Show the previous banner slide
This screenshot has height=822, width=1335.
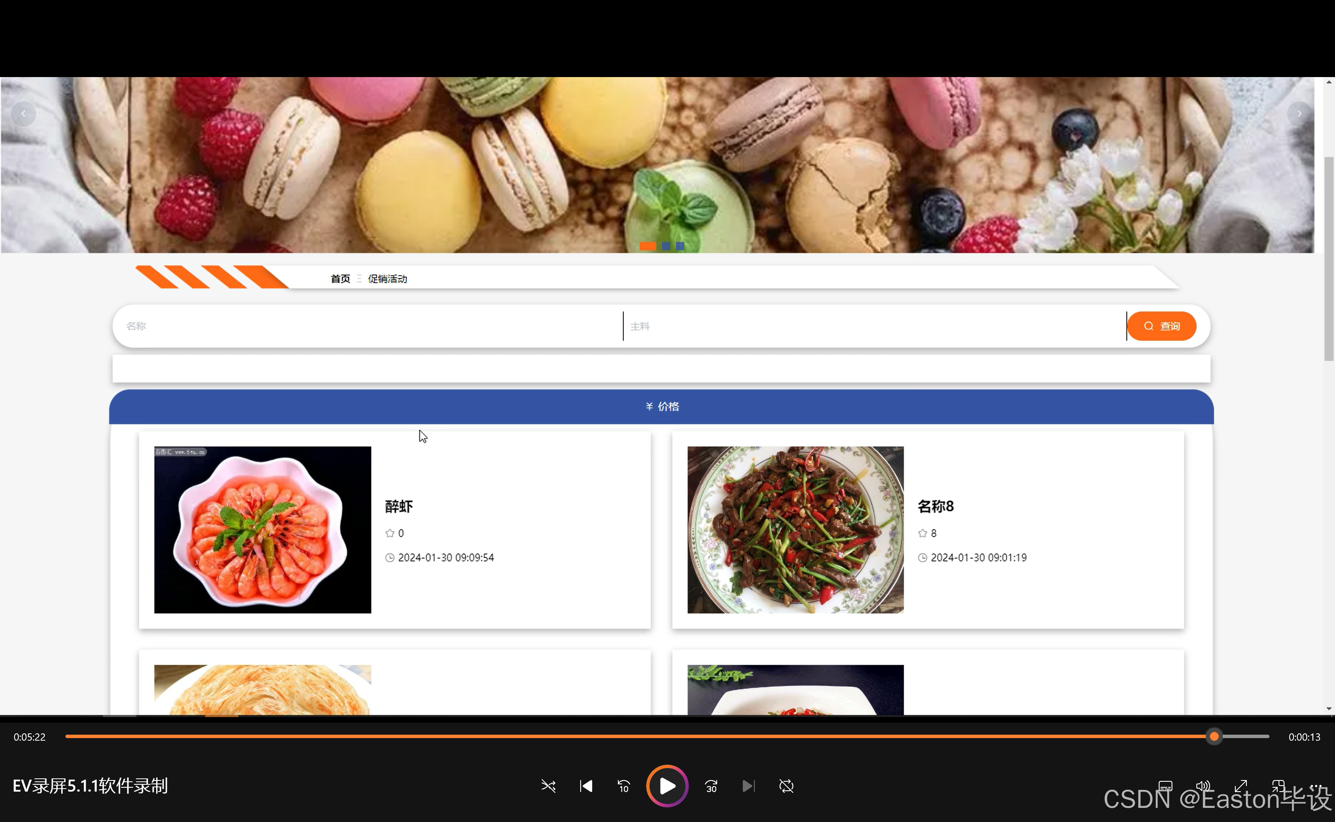(24, 113)
